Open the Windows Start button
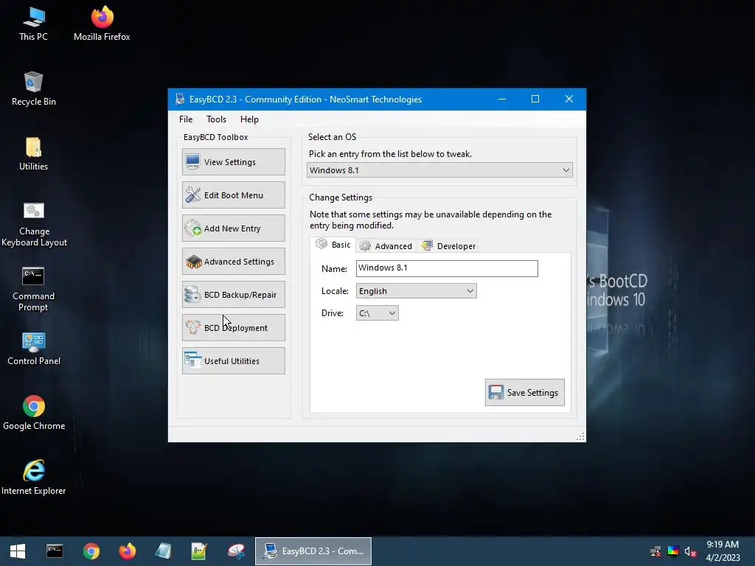The height and width of the screenshot is (566, 755). 18,551
